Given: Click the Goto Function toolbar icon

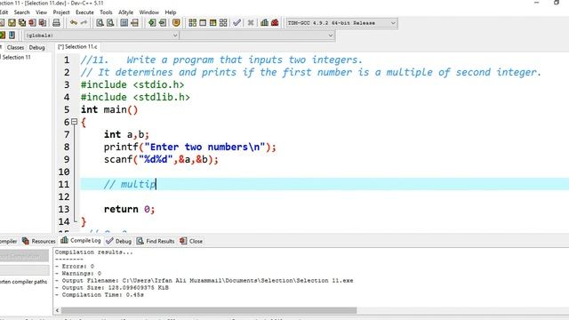Looking at the screenshot, I should point(124,23).
